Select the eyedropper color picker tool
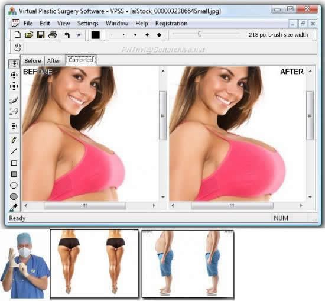 coord(14,208)
